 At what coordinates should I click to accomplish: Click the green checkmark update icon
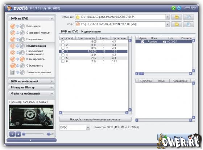click(x=173, y=8)
